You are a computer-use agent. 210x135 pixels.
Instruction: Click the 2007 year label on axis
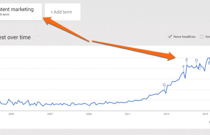50,114
